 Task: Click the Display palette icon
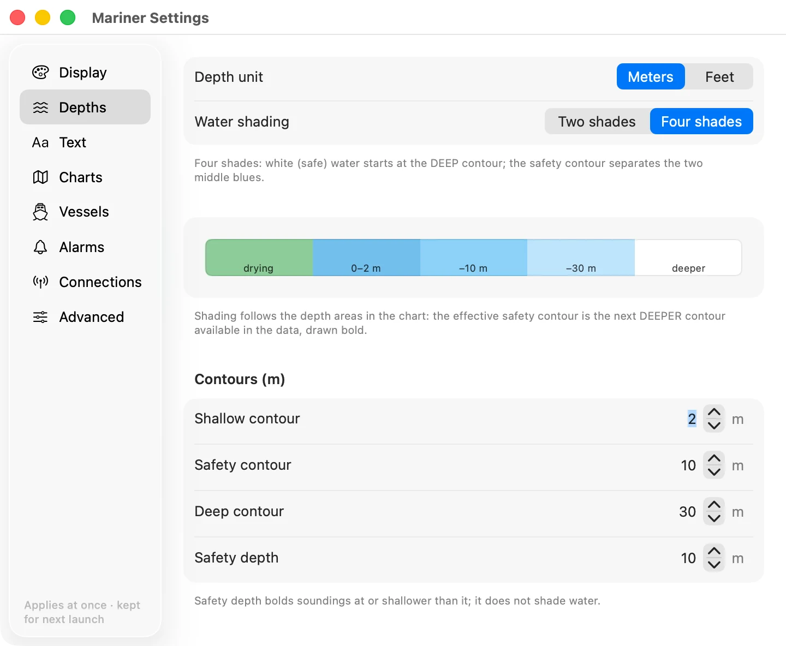(40, 73)
